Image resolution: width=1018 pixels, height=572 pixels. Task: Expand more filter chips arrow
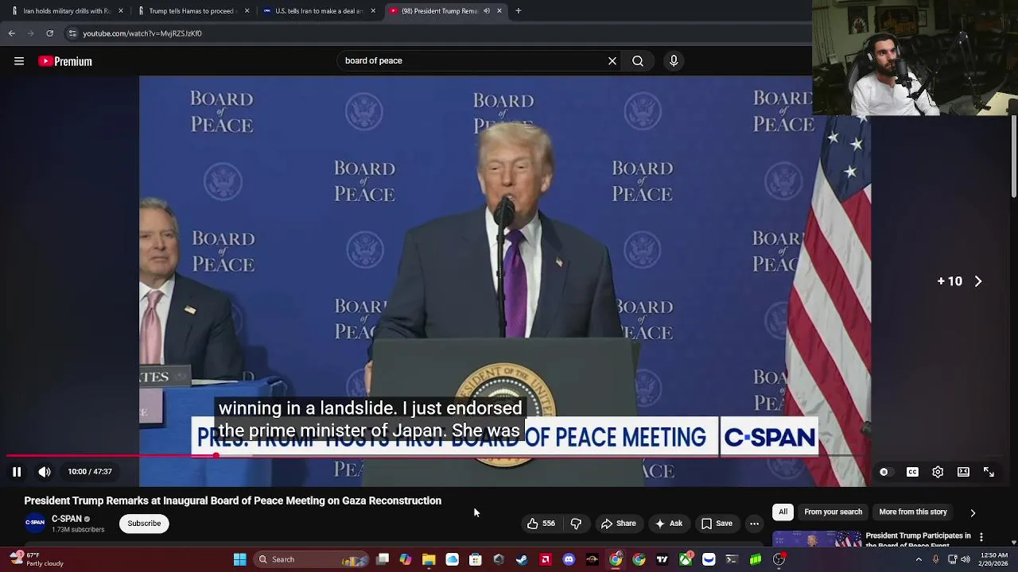(973, 512)
